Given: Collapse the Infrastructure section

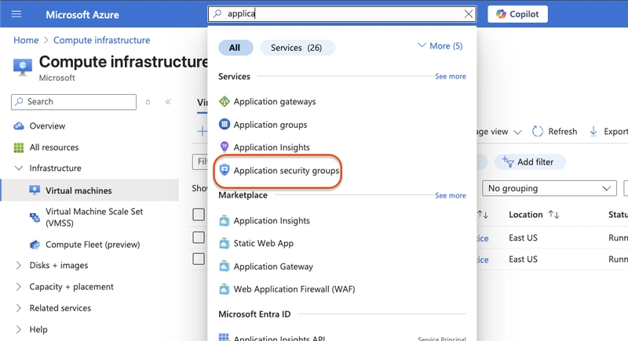Looking at the screenshot, I should click(18, 169).
